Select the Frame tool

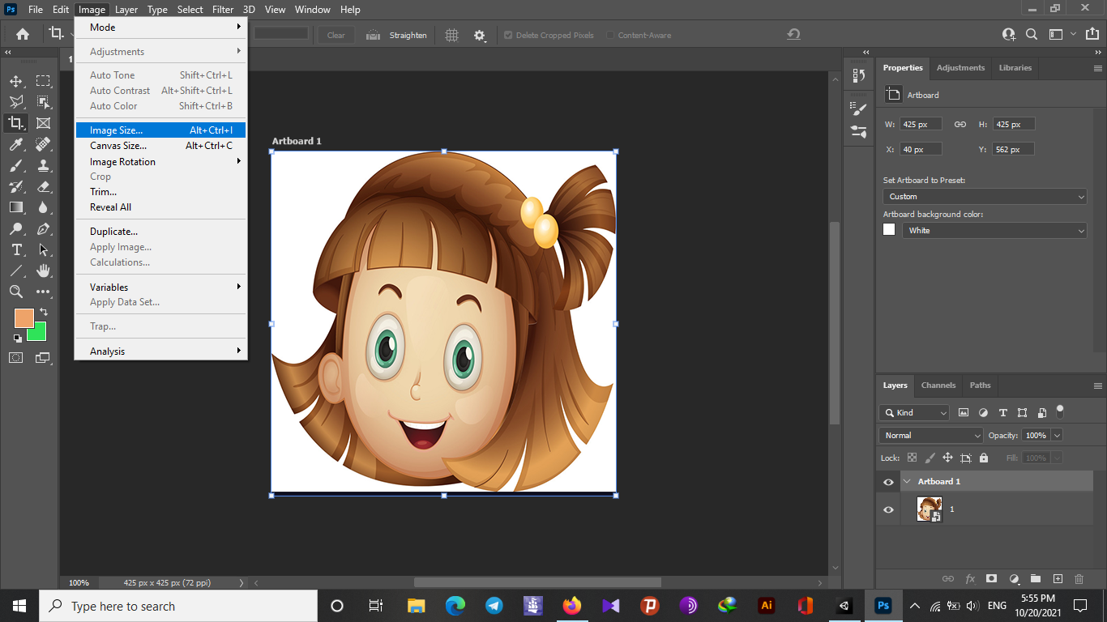pos(43,123)
